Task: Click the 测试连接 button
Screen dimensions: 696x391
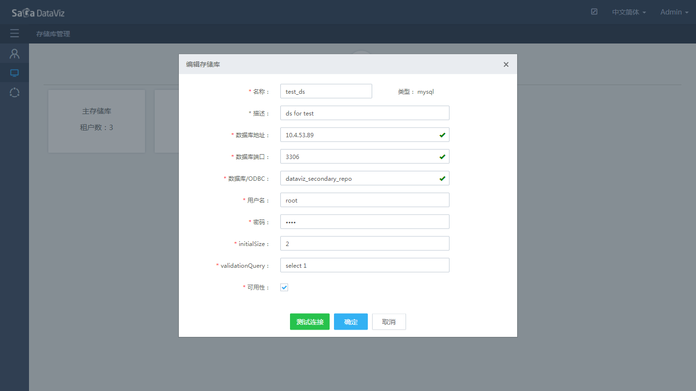Action: (x=310, y=322)
